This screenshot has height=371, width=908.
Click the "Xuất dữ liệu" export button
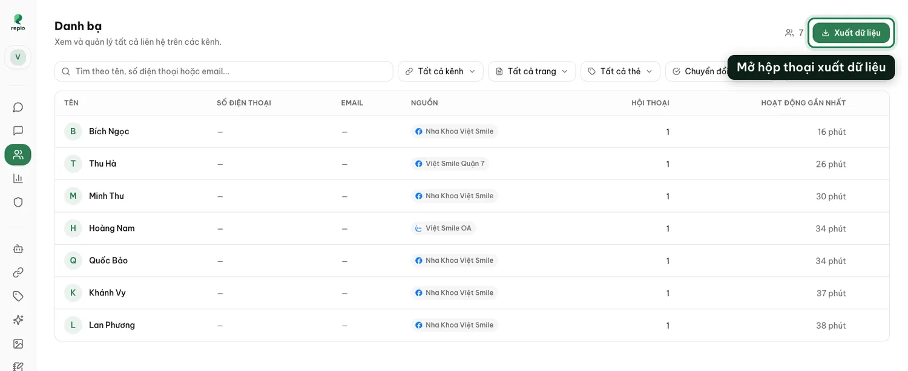click(851, 33)
